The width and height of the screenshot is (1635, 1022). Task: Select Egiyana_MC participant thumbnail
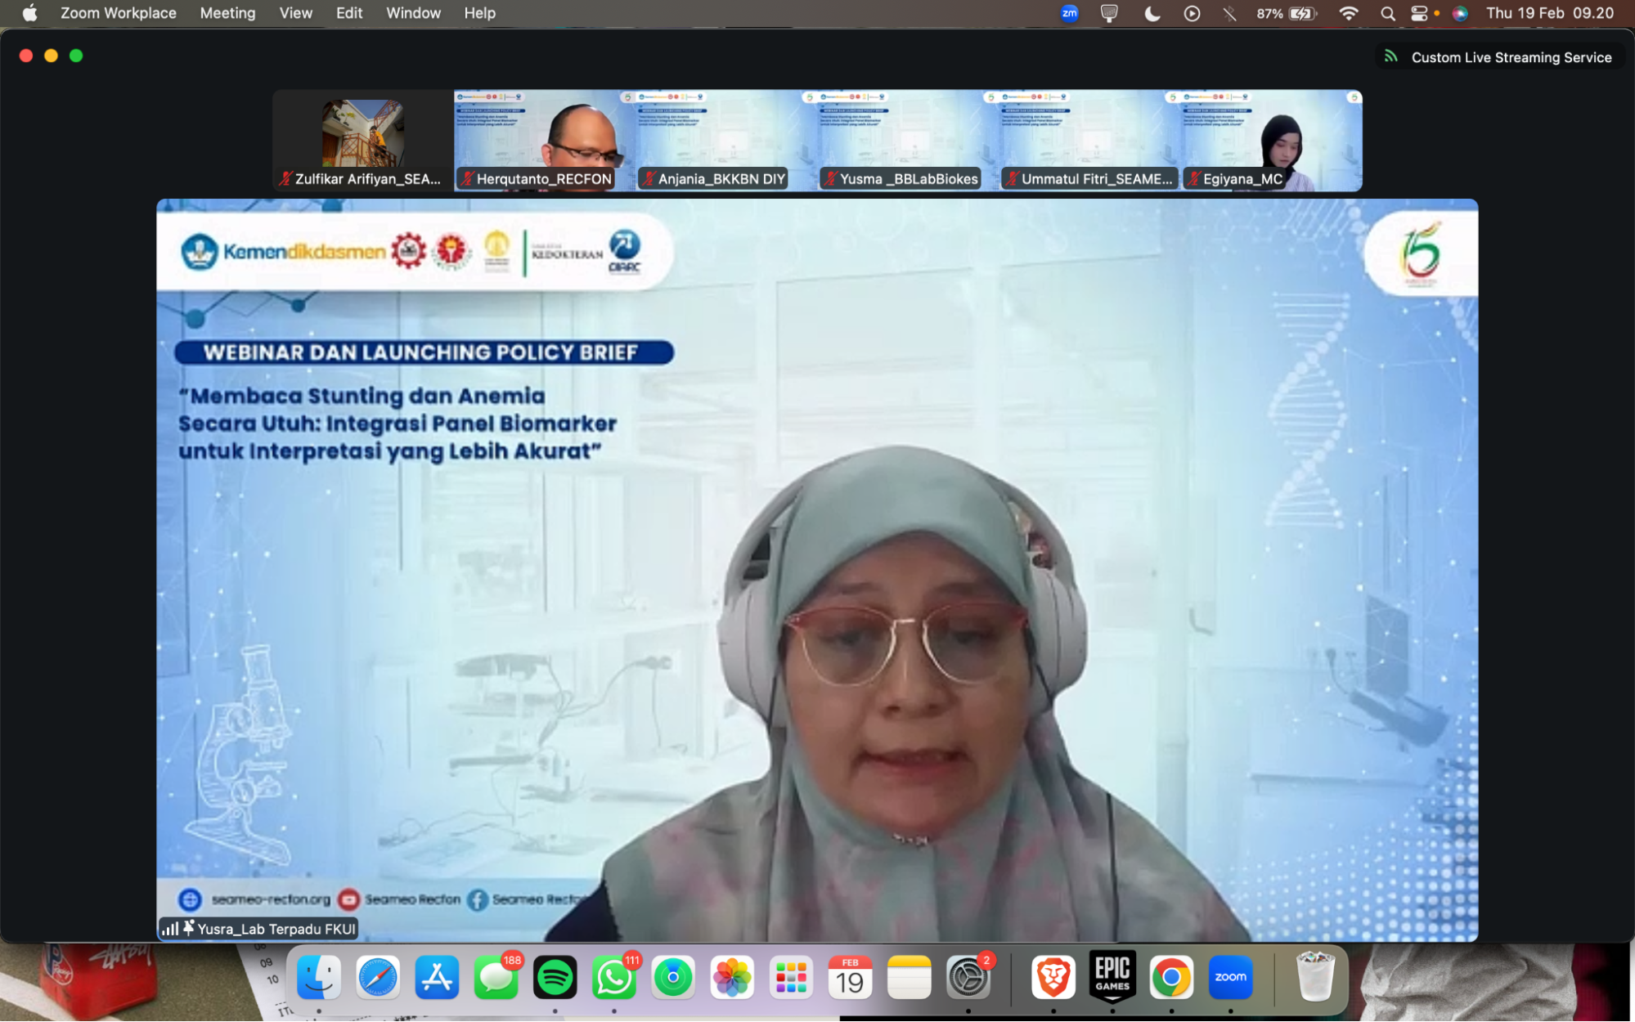tap(1270, 141)
